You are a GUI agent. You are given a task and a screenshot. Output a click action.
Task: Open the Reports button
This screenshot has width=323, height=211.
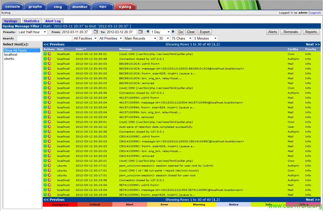point(311,32)
